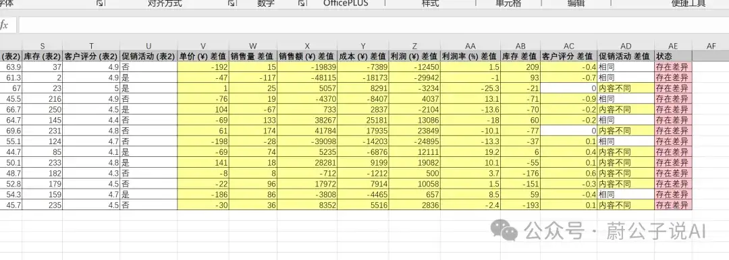
Task: Click the 单价 (¥) 差值 header cell
Action: [203, 56]
